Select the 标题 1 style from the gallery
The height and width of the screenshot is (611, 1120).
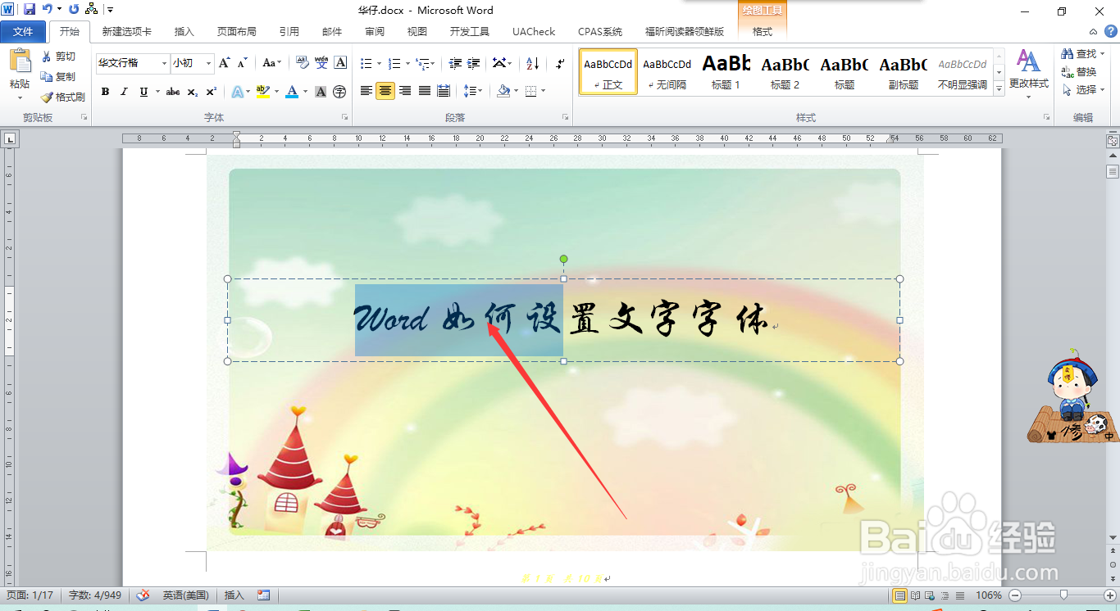[x=725, y=72]
